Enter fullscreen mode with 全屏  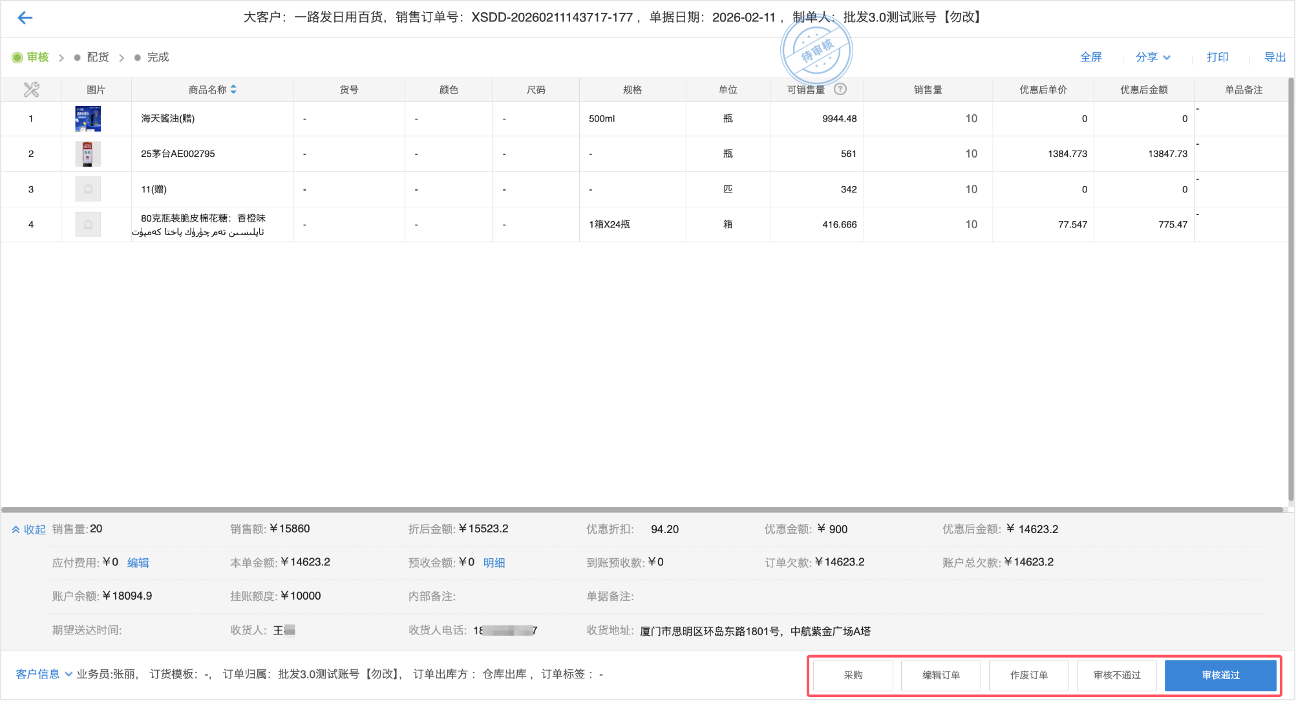[x=1092, y=57]
